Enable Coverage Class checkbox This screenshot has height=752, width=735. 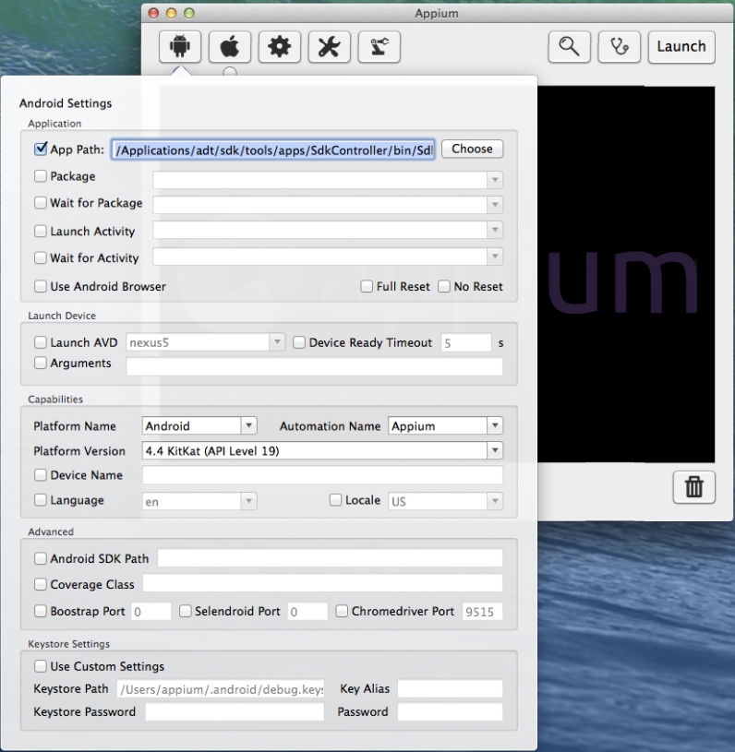(x=41, y=584)
